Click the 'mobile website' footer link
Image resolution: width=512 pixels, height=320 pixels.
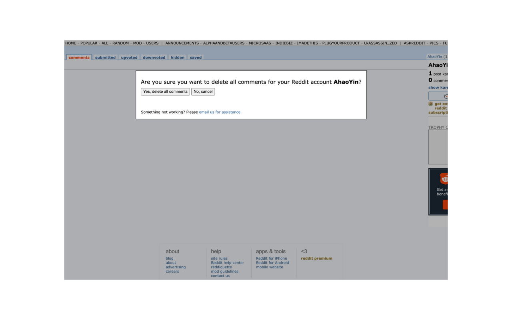coord(270,267)
